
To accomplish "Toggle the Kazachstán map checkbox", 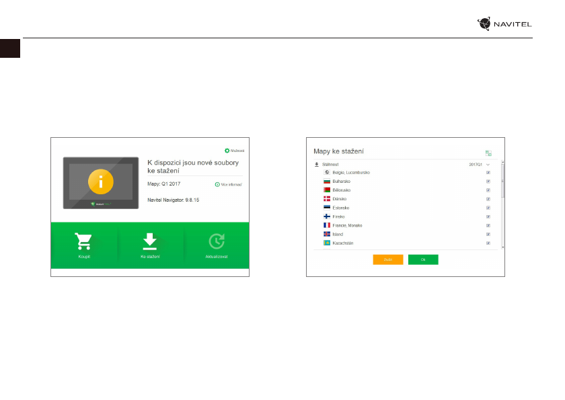I will (x=488, y=243).
